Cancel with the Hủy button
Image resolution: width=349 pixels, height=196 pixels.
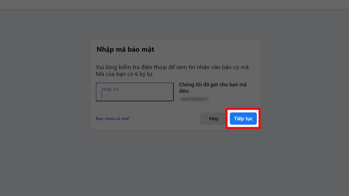click(214, 118)
